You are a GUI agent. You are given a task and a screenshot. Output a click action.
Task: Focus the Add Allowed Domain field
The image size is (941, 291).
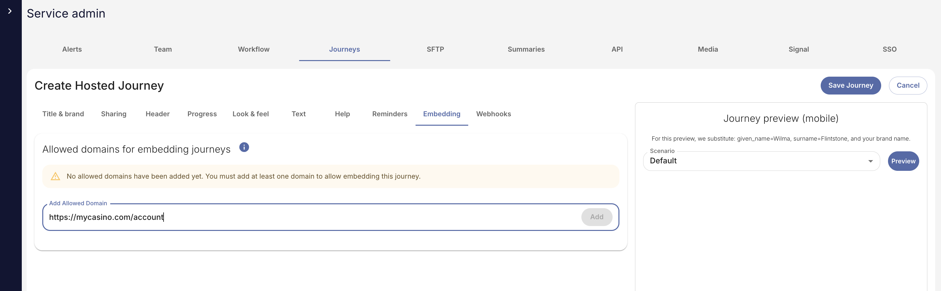[x=311, y=217]
